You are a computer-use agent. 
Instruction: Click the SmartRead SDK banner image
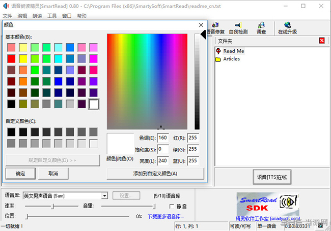(268, 204)
